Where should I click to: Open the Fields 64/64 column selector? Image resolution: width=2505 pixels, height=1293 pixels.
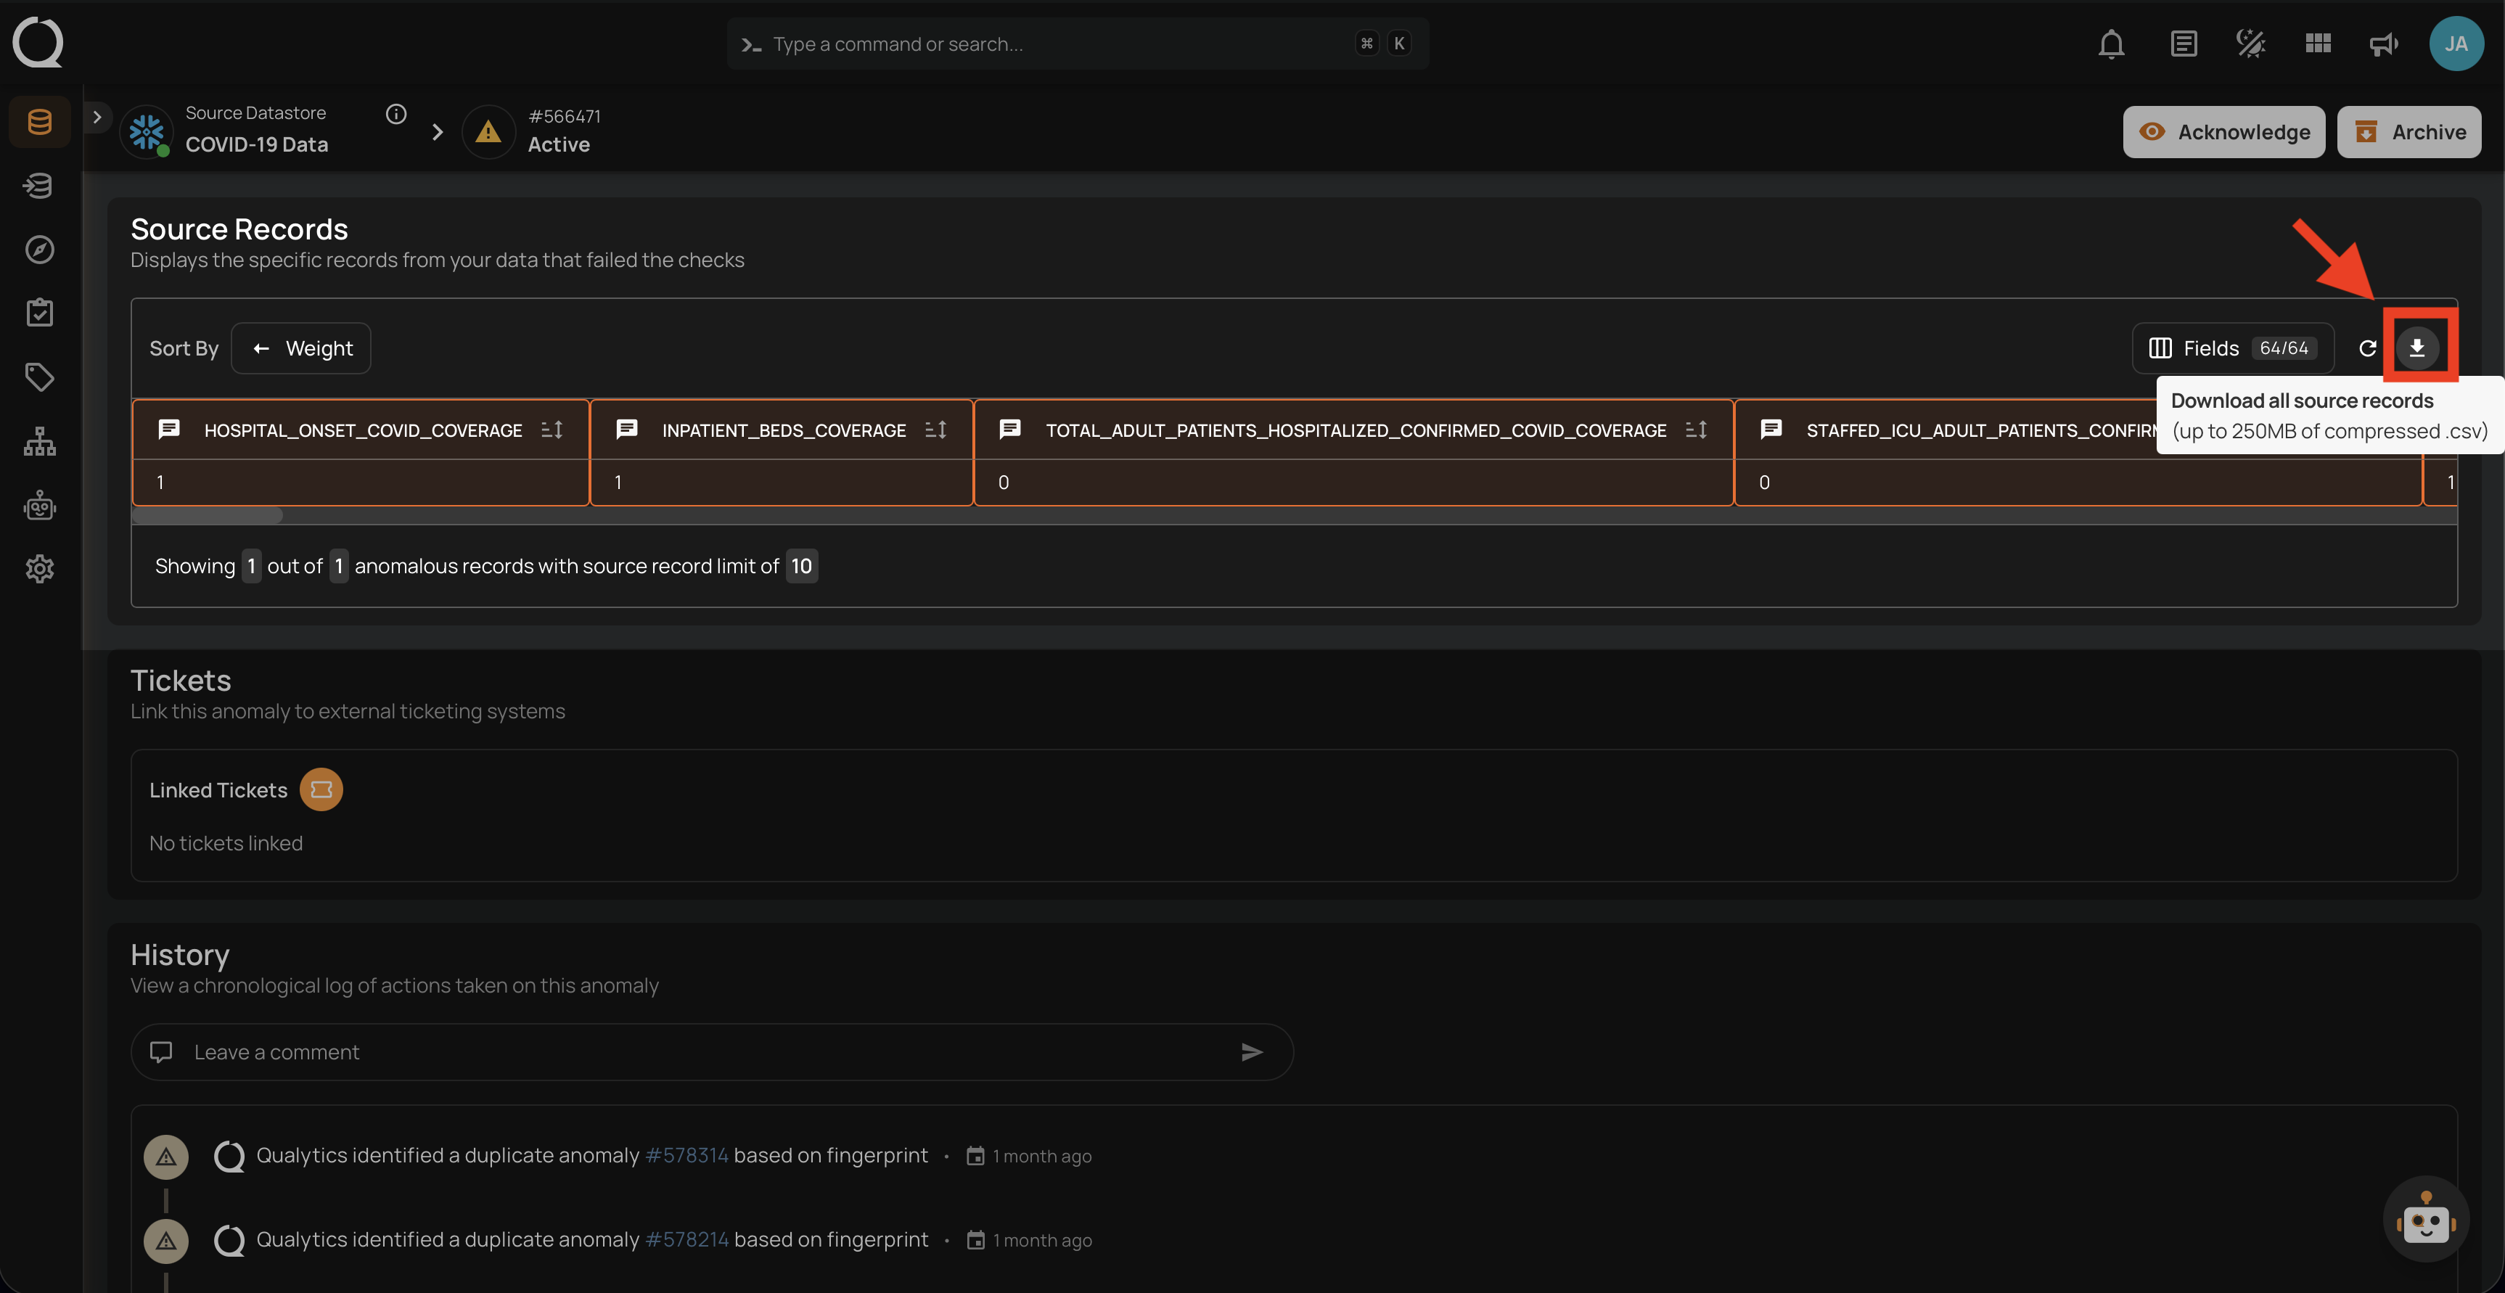tap(2233, 348)
